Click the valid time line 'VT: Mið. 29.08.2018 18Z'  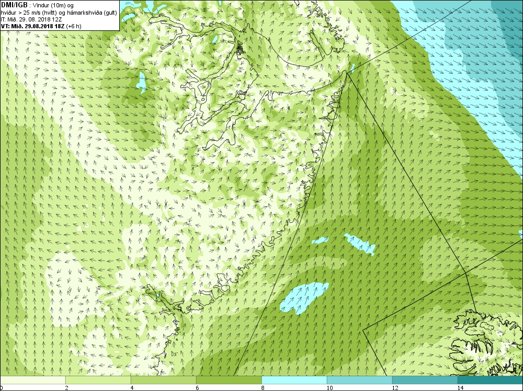[33, 26]
